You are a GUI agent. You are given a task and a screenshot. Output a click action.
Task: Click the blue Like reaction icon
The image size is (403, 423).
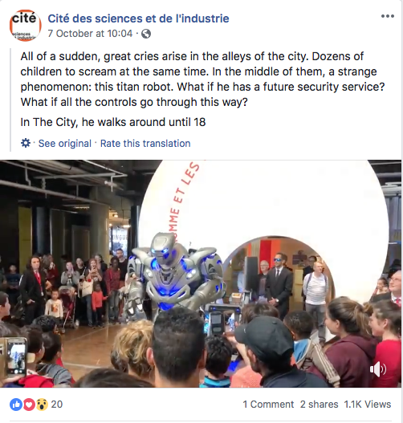pos(16,405)
